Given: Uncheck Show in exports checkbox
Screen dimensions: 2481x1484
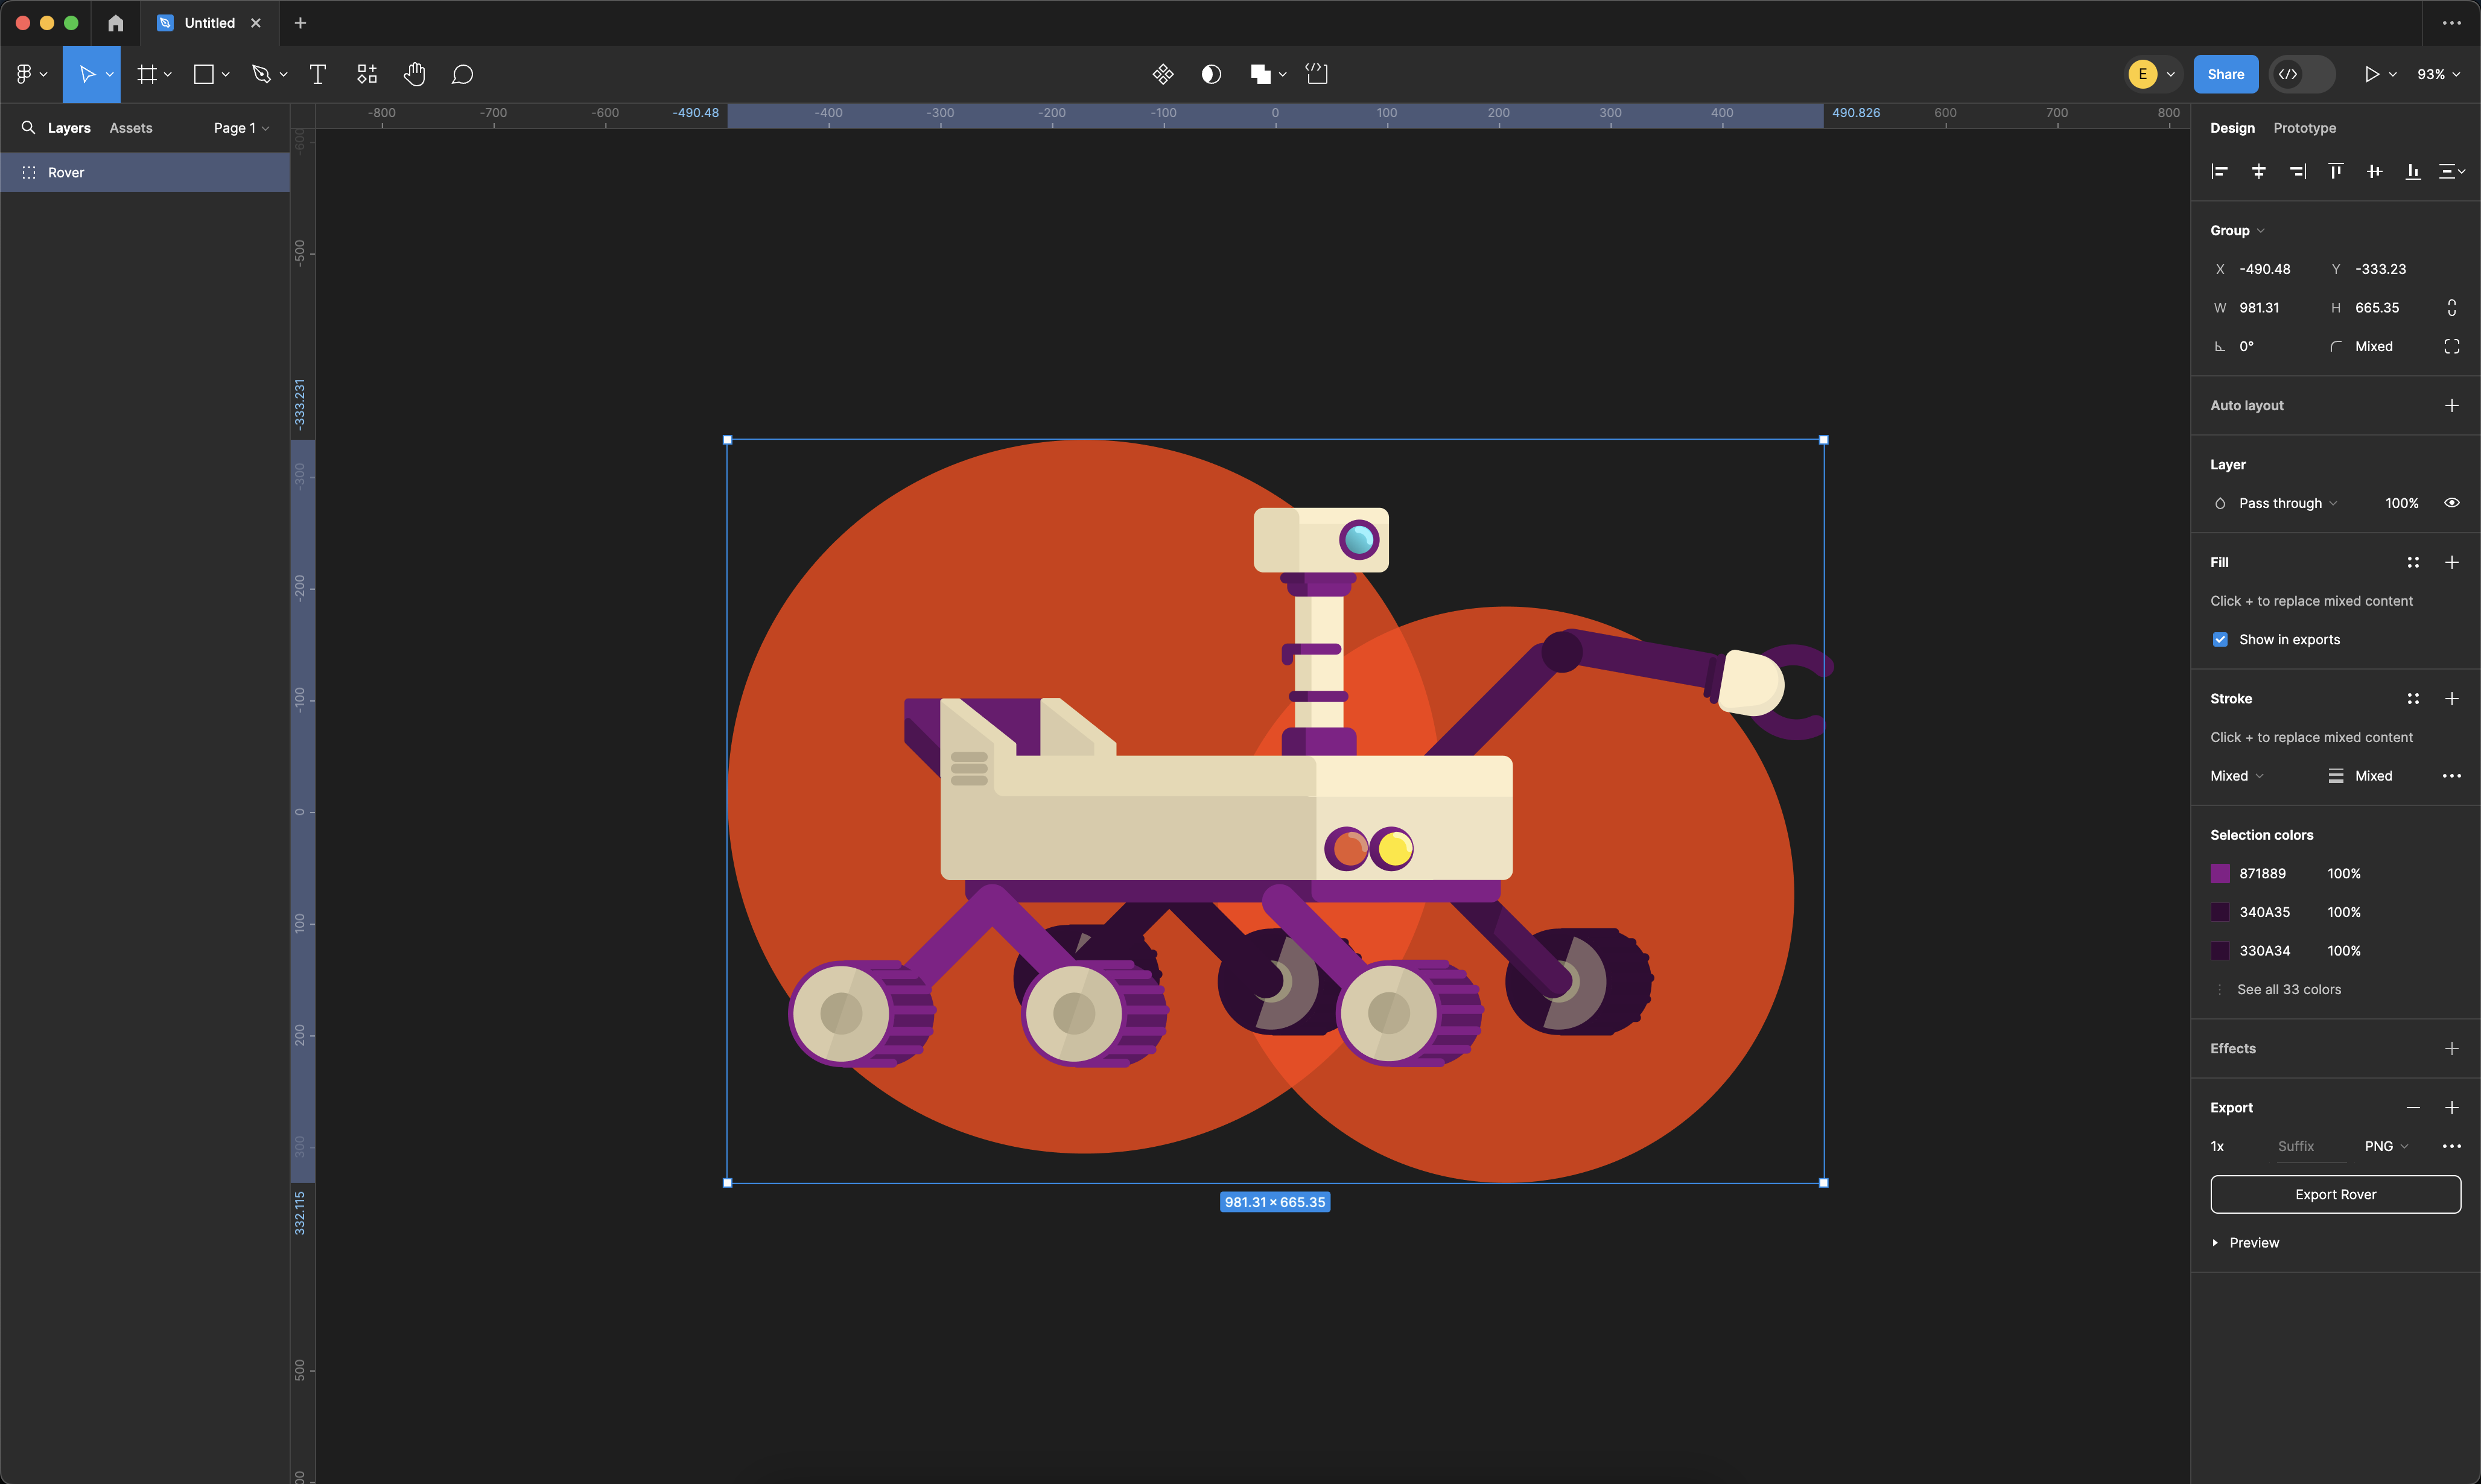Looking at the screenshot, I should [2220, 640].
